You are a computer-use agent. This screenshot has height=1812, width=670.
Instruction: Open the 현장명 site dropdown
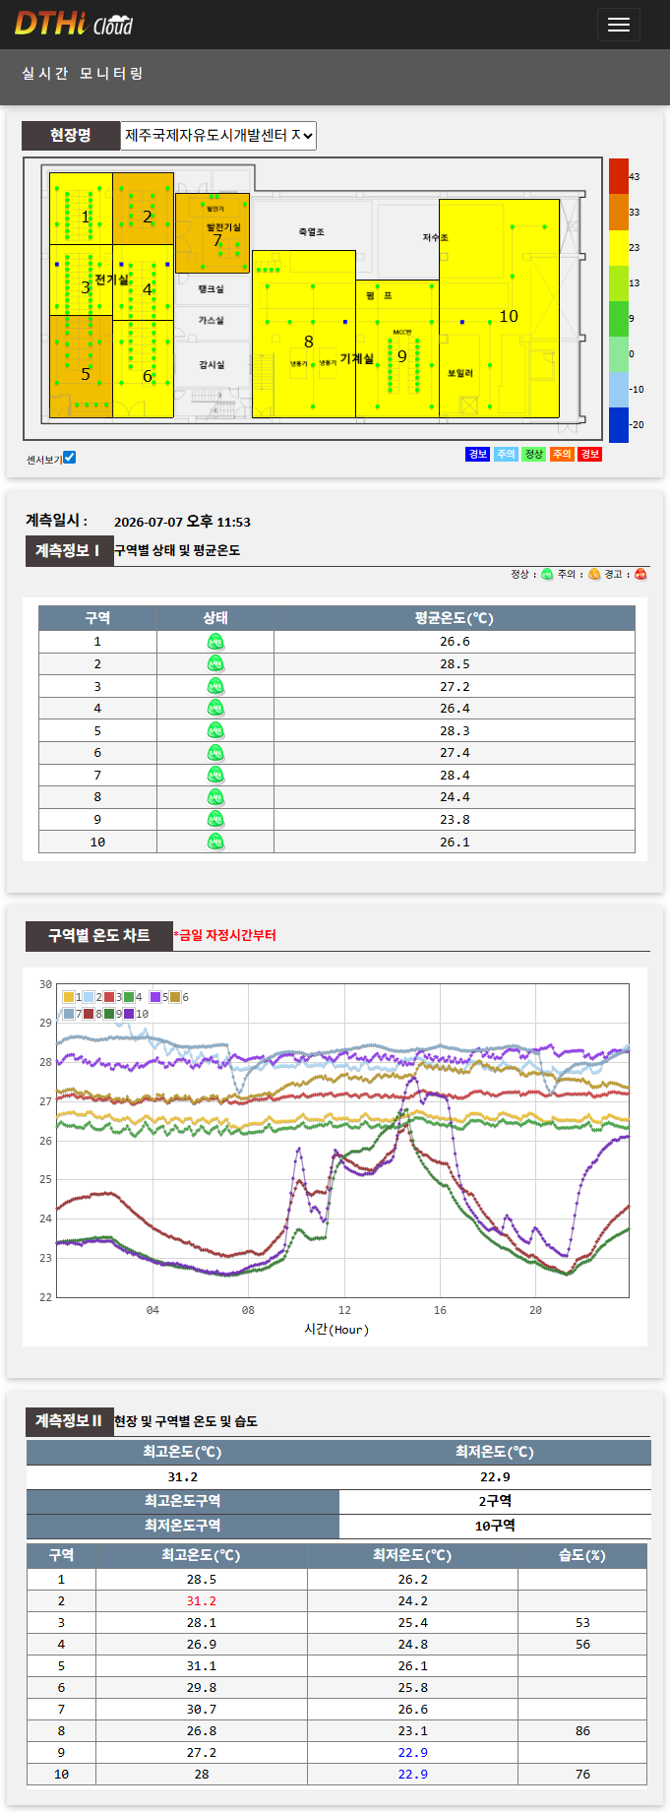click(218, 136)
